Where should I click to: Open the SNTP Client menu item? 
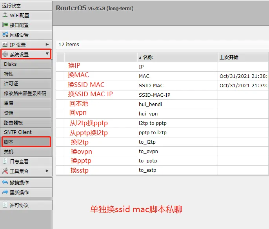tap(26, 132)
